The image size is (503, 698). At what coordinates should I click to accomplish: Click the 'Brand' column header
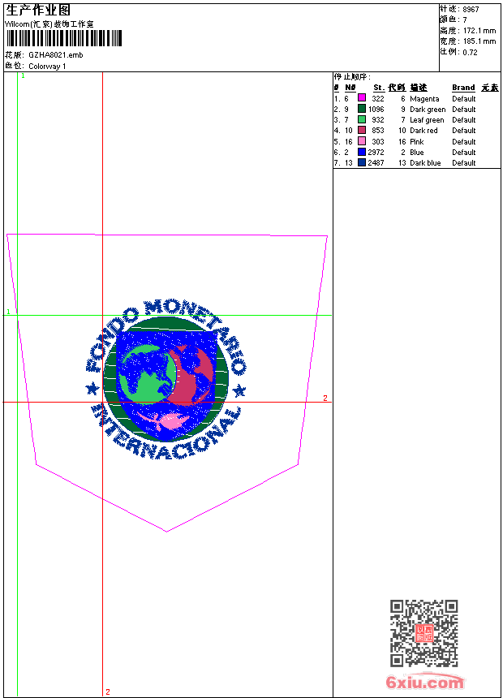click(x=463, y=88)
